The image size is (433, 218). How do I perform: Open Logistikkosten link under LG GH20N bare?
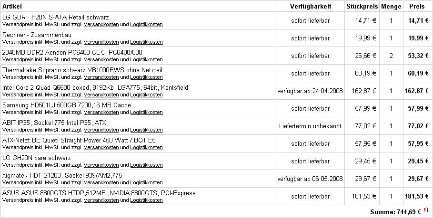(x=146, y=165)
